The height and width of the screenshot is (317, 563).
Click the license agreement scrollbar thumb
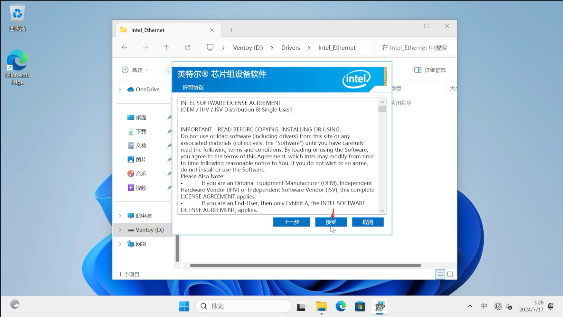382,109
